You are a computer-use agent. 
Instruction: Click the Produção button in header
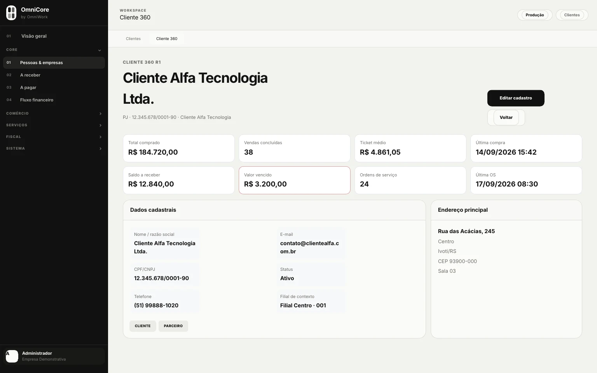[535, 15]
